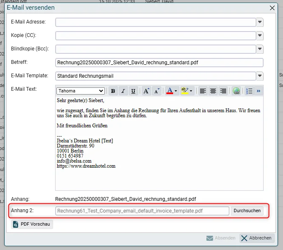The image size is (283, 250).
Task: Click 'Darmstädterstr. 90' address line
Action: pyautogui.click(x=75, y=146)
